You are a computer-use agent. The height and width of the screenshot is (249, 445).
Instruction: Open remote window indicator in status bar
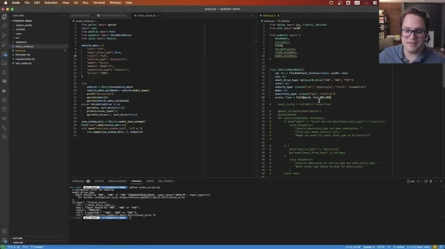click(3, 247)
